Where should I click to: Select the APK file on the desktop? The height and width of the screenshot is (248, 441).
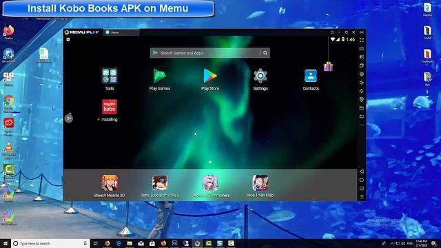pyautogui.click(x=43, y=55)
